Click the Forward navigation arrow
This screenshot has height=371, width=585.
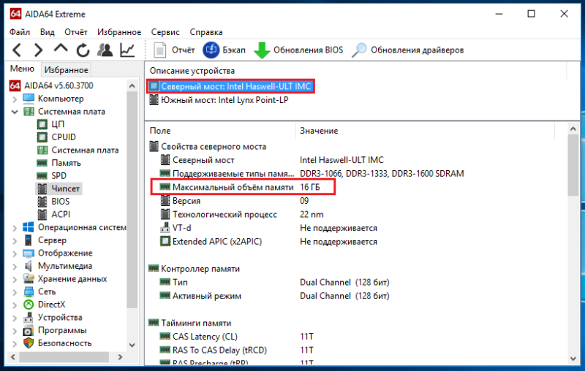(x=38, y=50)
